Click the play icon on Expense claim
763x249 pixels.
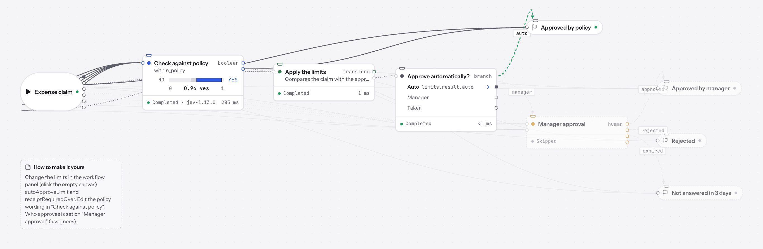pyautogui.click(x=28, y=92)
